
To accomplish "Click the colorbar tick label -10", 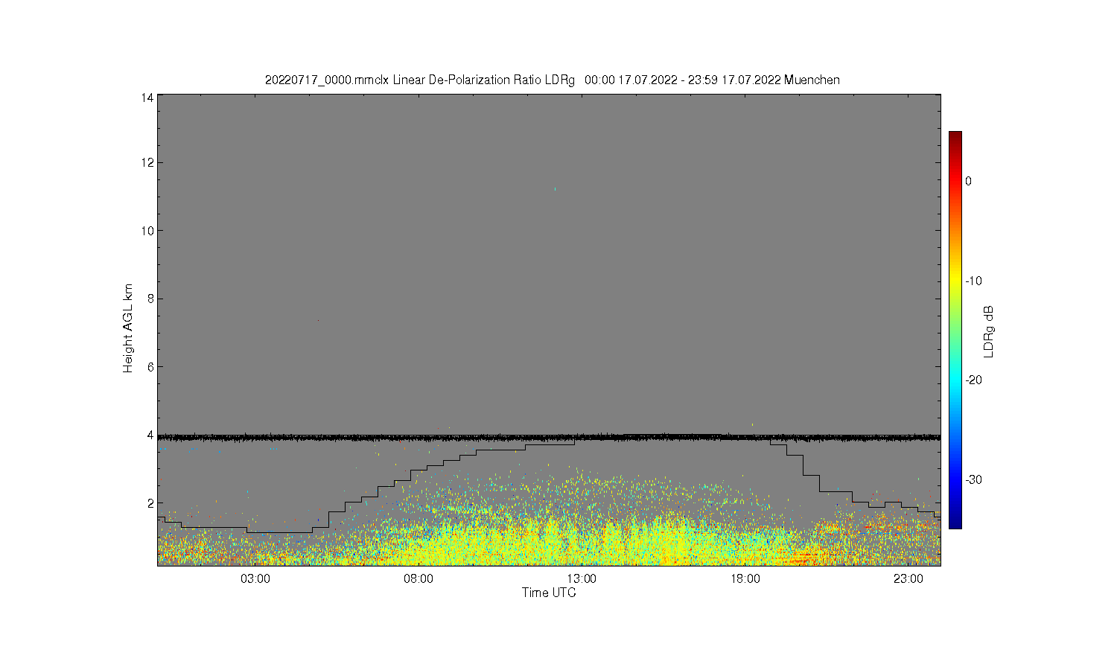I will (x=974, y=281).
